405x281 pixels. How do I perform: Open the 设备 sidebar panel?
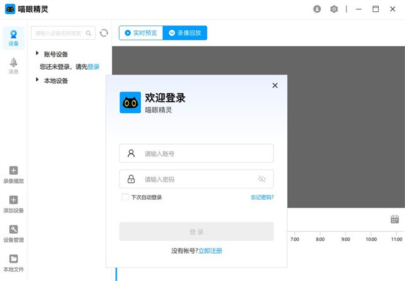[14, 37]
